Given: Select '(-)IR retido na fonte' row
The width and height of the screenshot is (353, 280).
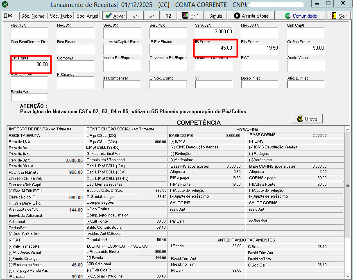Looking at the screenshot, I should [x=46, y=265].
